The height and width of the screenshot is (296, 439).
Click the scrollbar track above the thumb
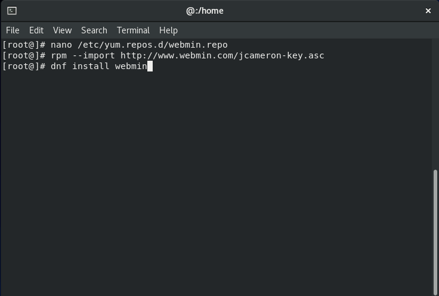pos(435,104)
